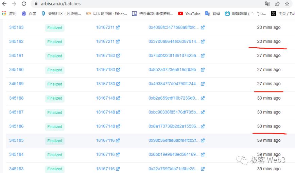Bookmark this page with star icon
The width and height of the screenshot is (295, 173).
pos(287,4)
